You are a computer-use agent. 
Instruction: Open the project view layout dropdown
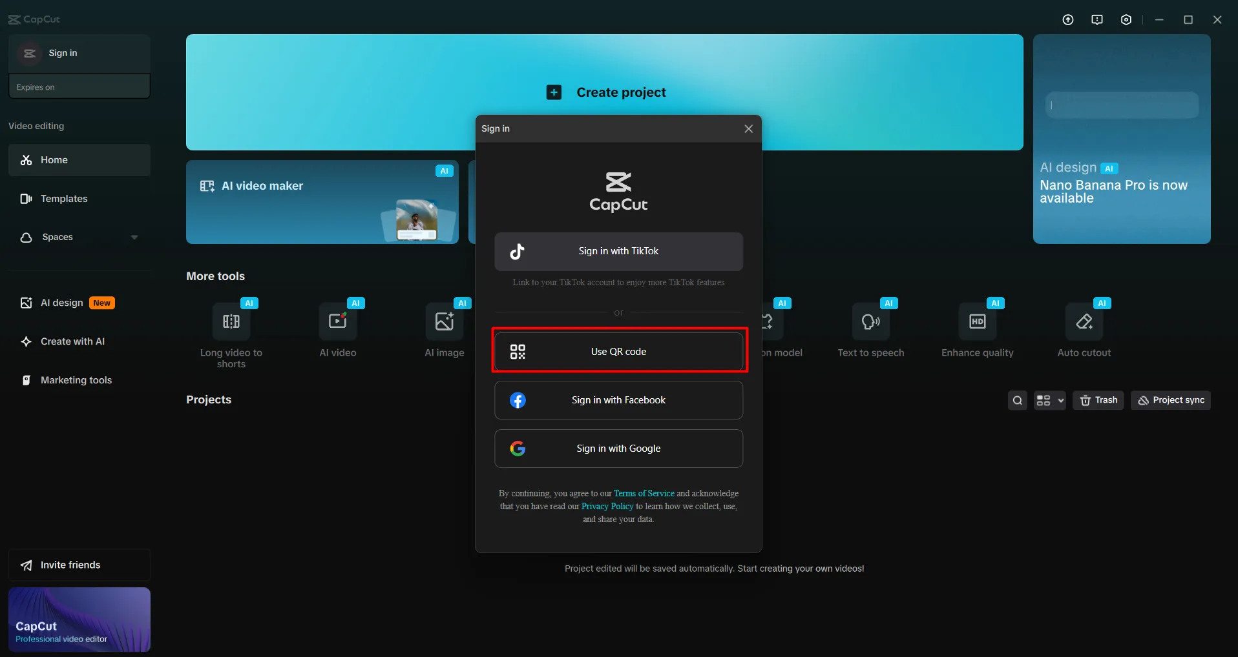[x=1050, y=400]
